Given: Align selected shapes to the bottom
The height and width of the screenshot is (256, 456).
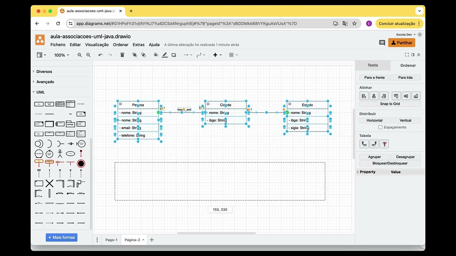Looking at the screenshot, I should click(x=416, y=96).
